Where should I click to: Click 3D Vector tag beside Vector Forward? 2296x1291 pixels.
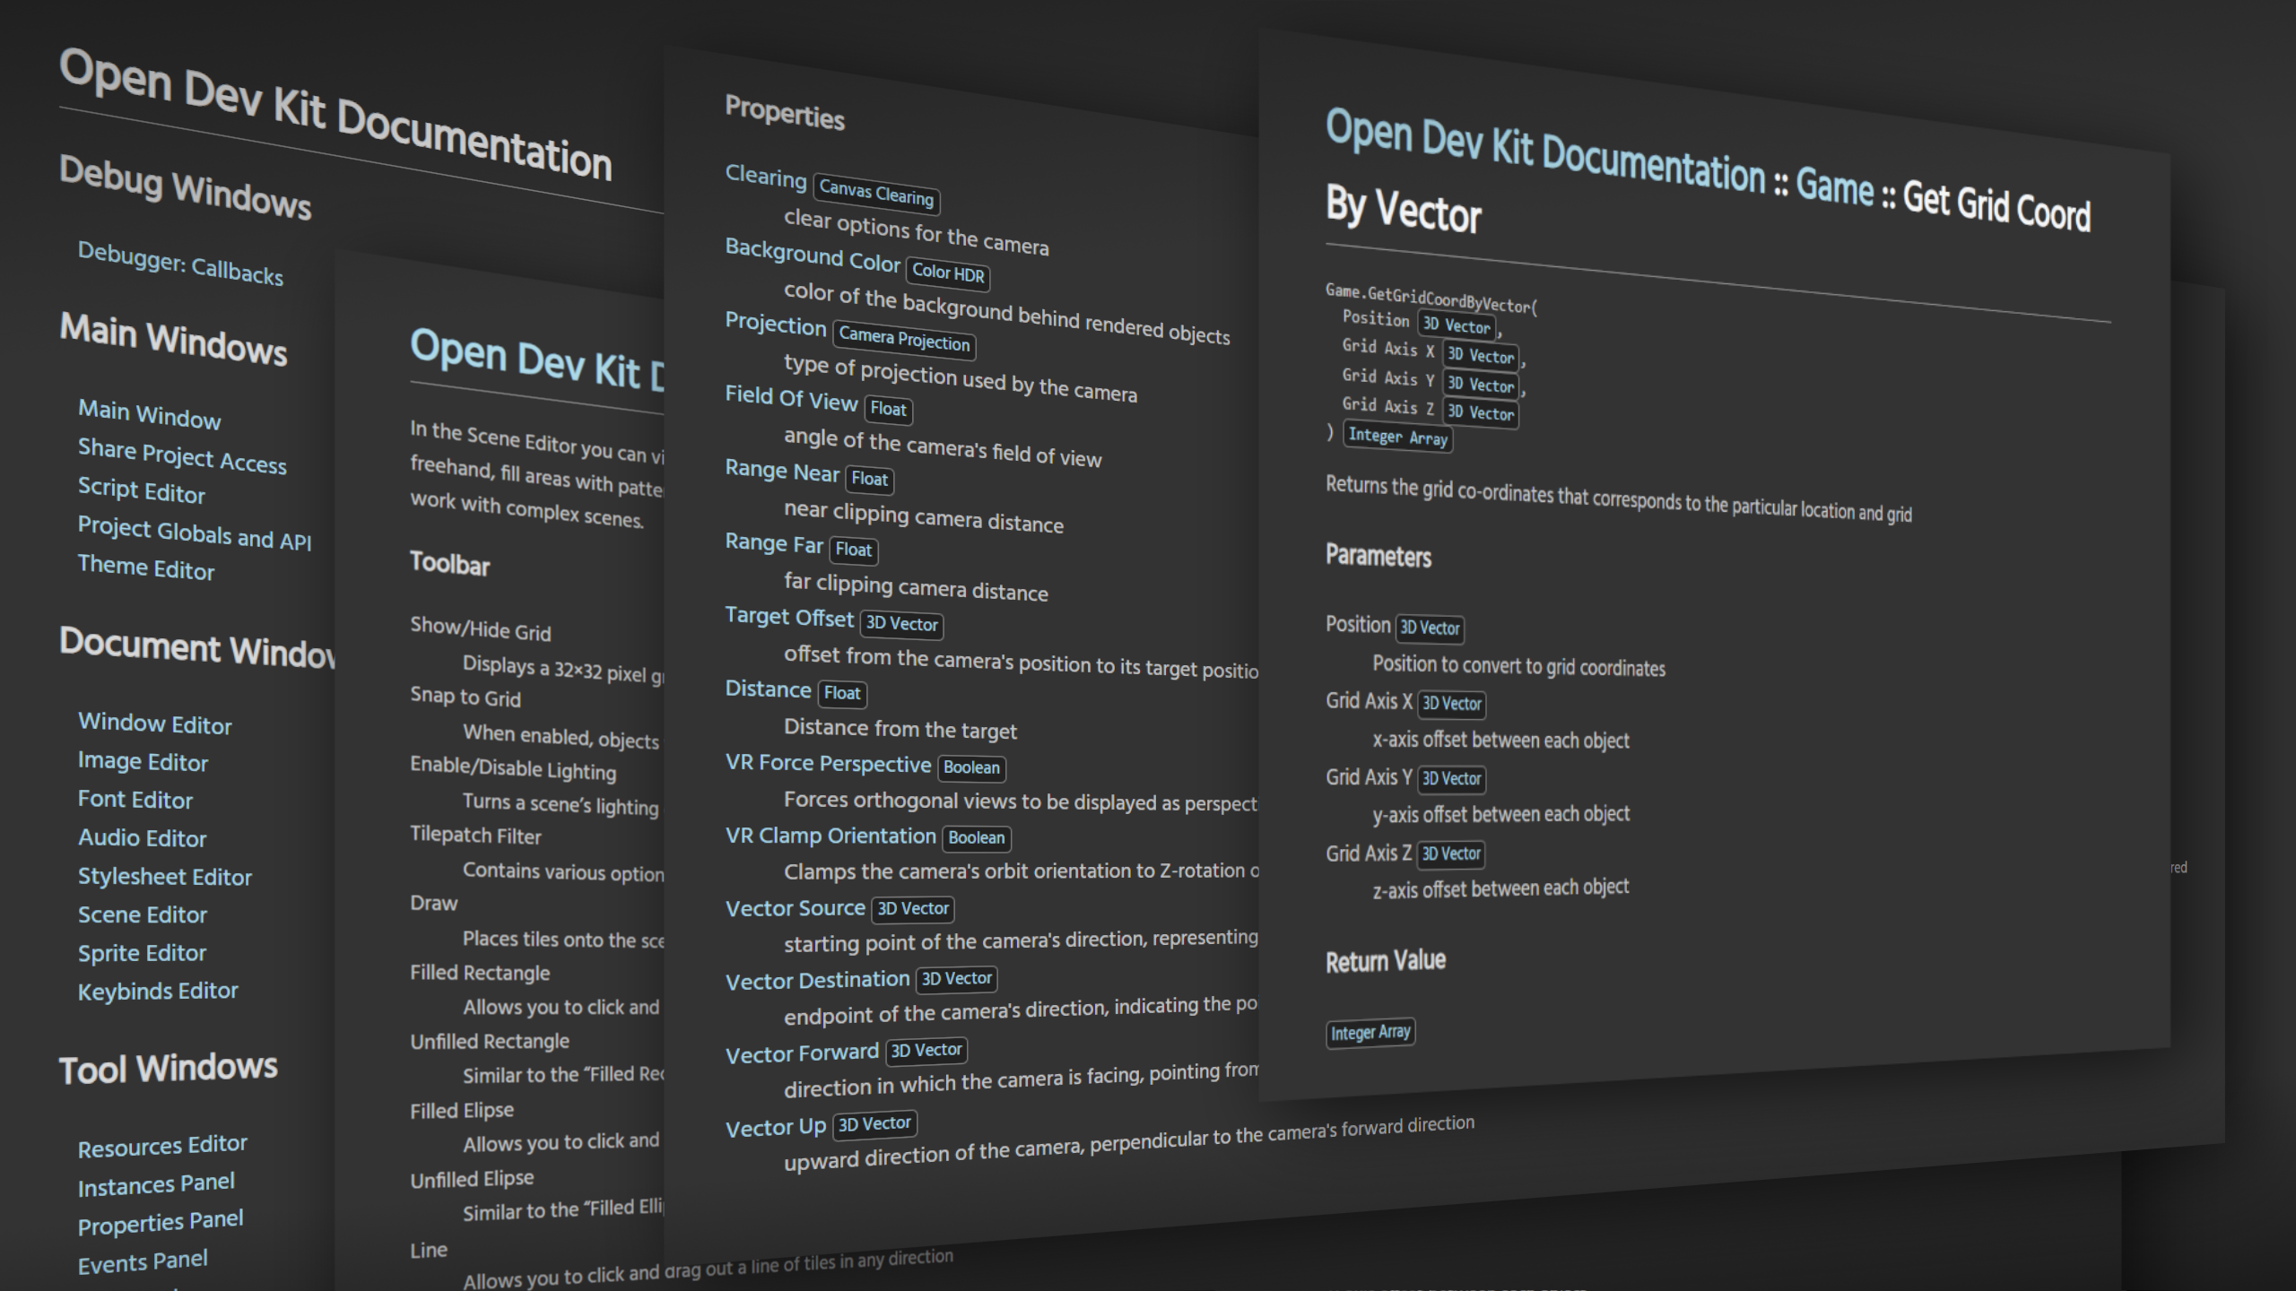(x=926, y=1050)
